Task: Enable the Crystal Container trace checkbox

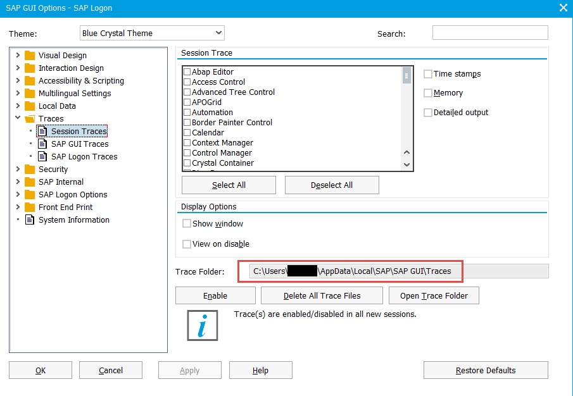Action: 187,163
